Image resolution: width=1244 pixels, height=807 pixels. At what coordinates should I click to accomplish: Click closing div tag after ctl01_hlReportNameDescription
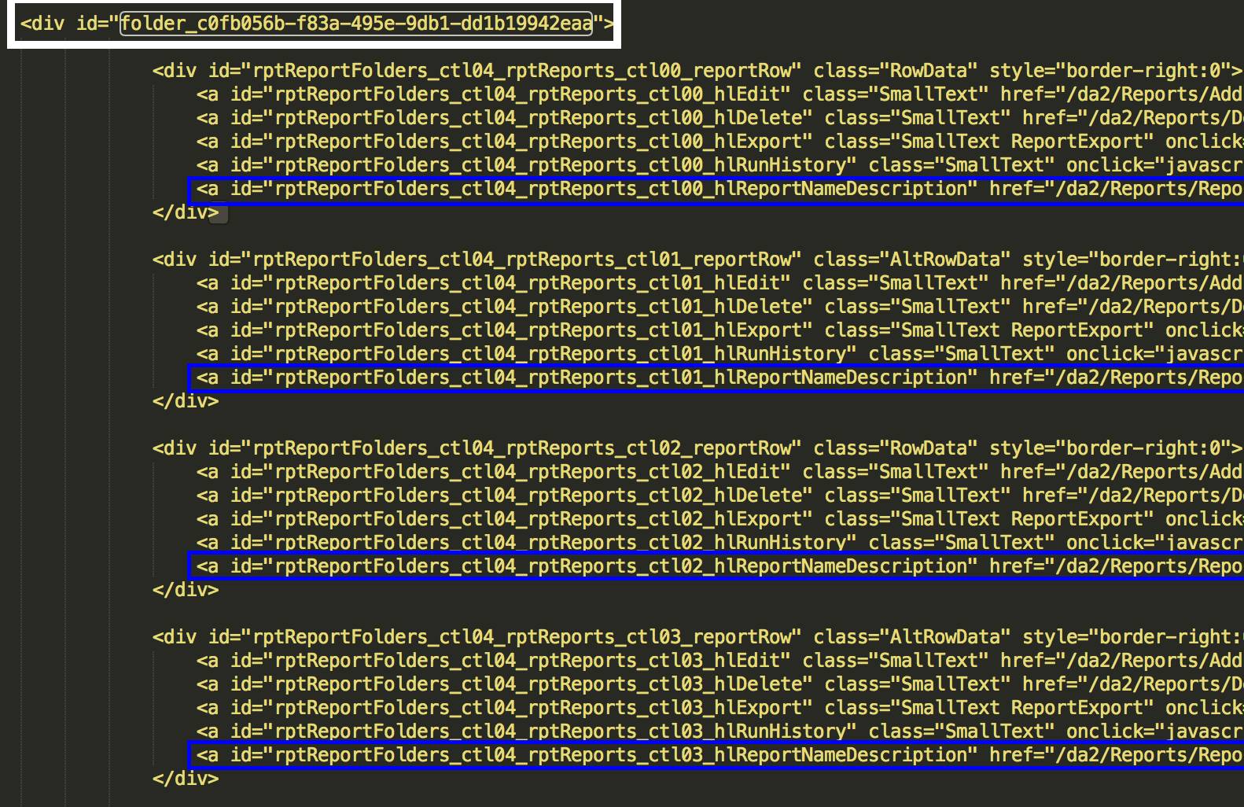click(186, 401)
